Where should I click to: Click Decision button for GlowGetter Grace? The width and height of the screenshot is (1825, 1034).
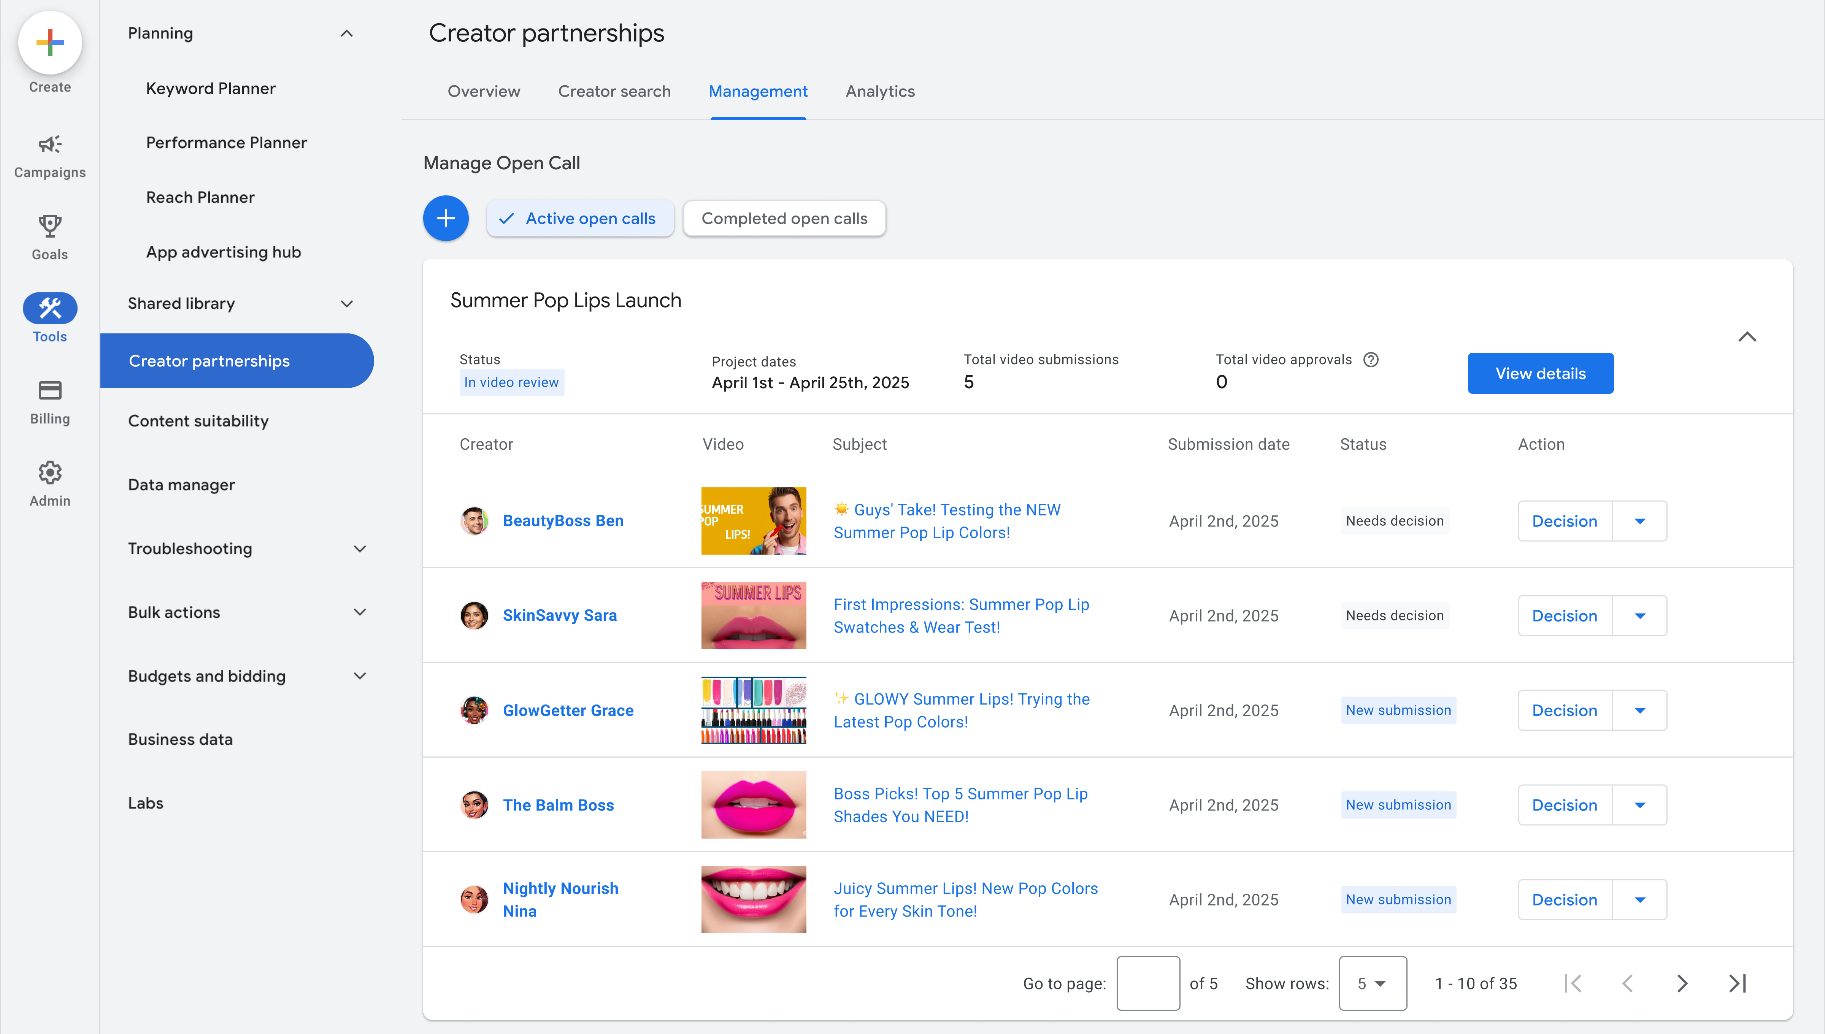click(1565, 710)
